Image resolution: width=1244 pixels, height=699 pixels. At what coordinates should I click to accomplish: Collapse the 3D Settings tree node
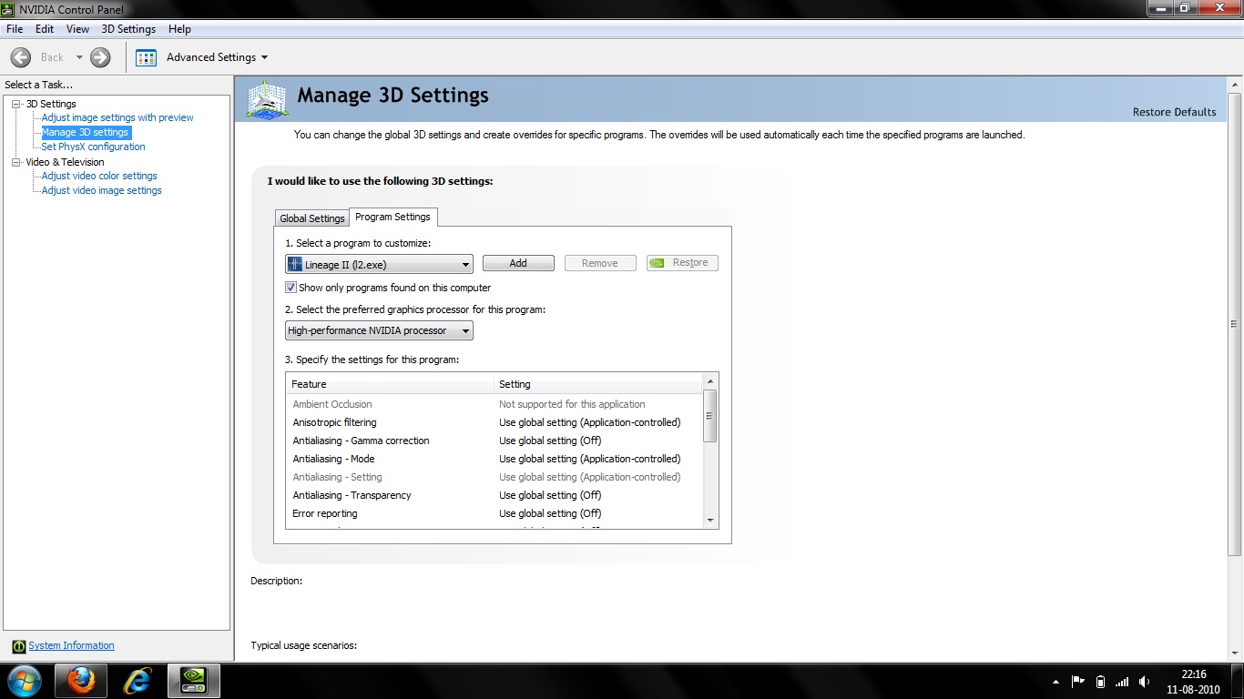coord(15,104)
